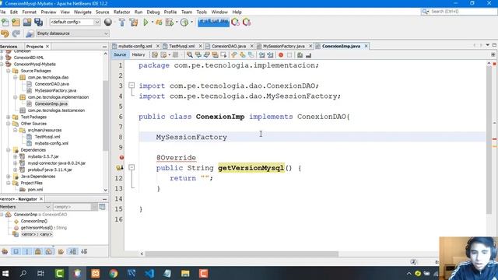The image size is (498, 280).
Task: Click the Projects tree vertical scrollbar
Action: [x=106, y=116]
